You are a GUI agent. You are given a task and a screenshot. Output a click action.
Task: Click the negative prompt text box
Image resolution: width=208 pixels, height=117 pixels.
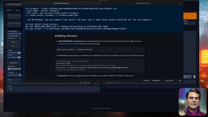(14, 24)
